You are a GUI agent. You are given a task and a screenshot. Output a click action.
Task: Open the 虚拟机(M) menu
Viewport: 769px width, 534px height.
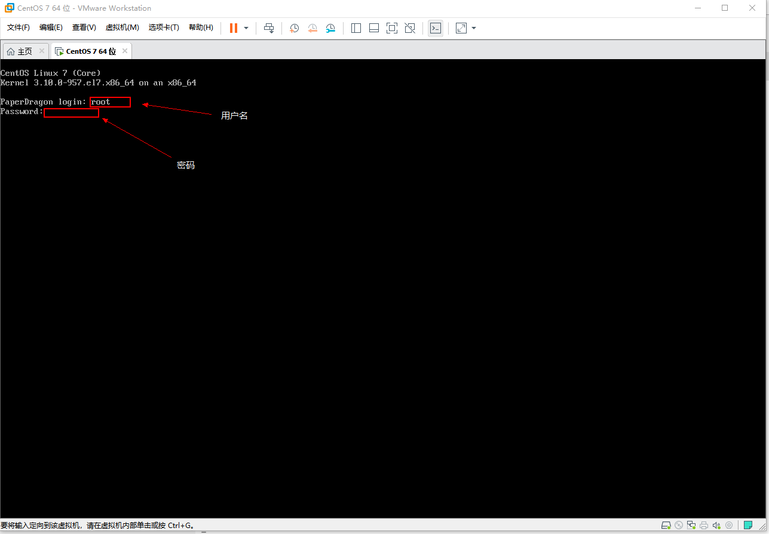pyautogui.click(x=122, y=27)
